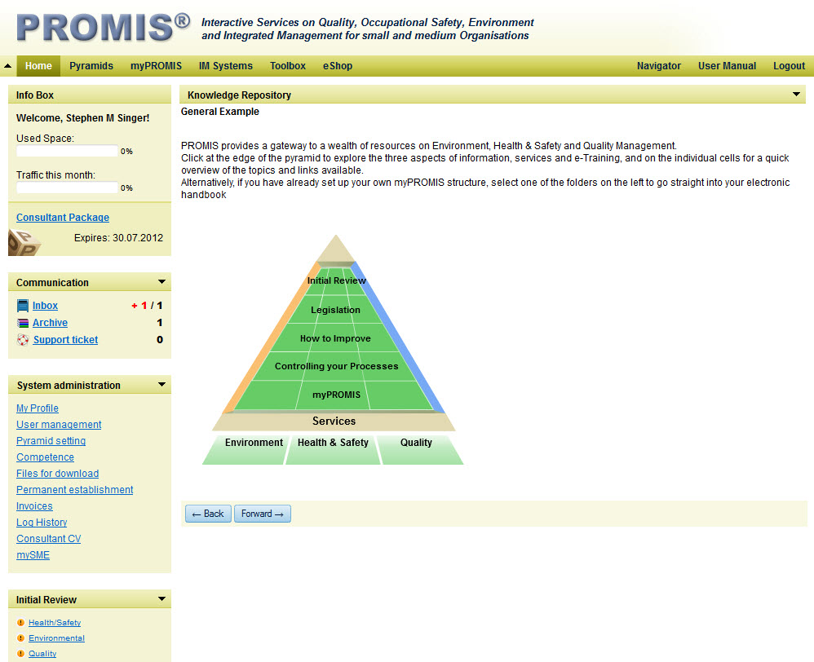Collapse the Knowledge Repository panel arrow
The width and height of the screenshot is (814, 662).
pyautogui.click(x=796, y=95)
